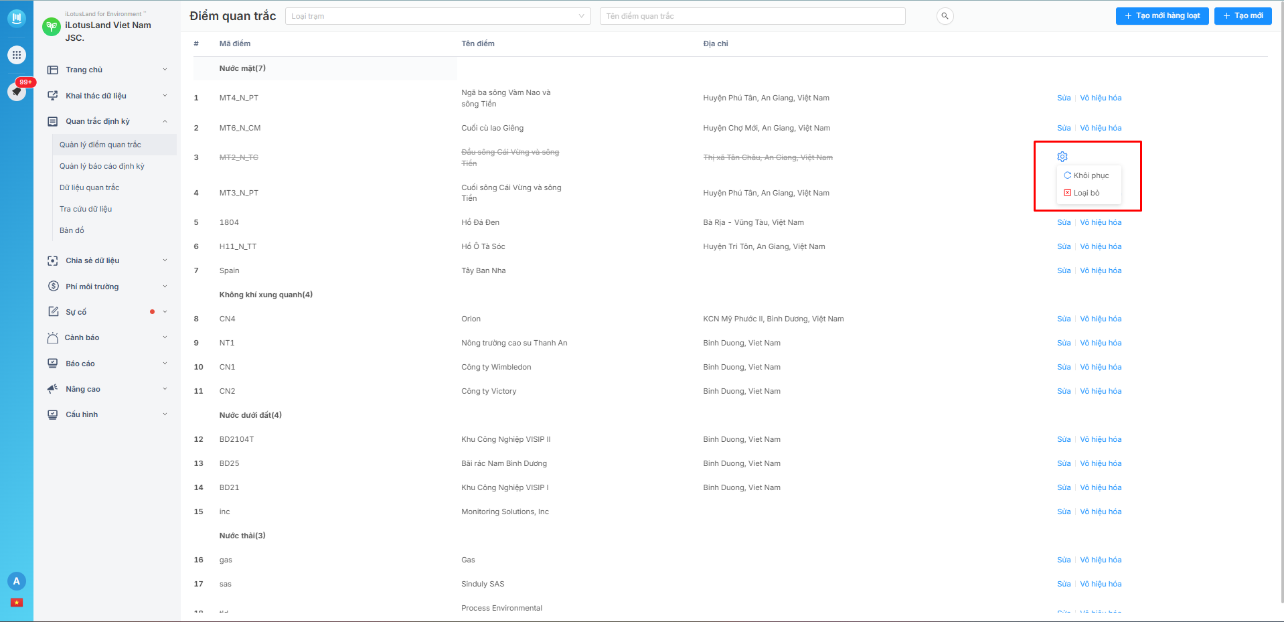Open Bản đồ submenu item
The width and height of the screenshot is (1284, 622).
coord(72,230)
